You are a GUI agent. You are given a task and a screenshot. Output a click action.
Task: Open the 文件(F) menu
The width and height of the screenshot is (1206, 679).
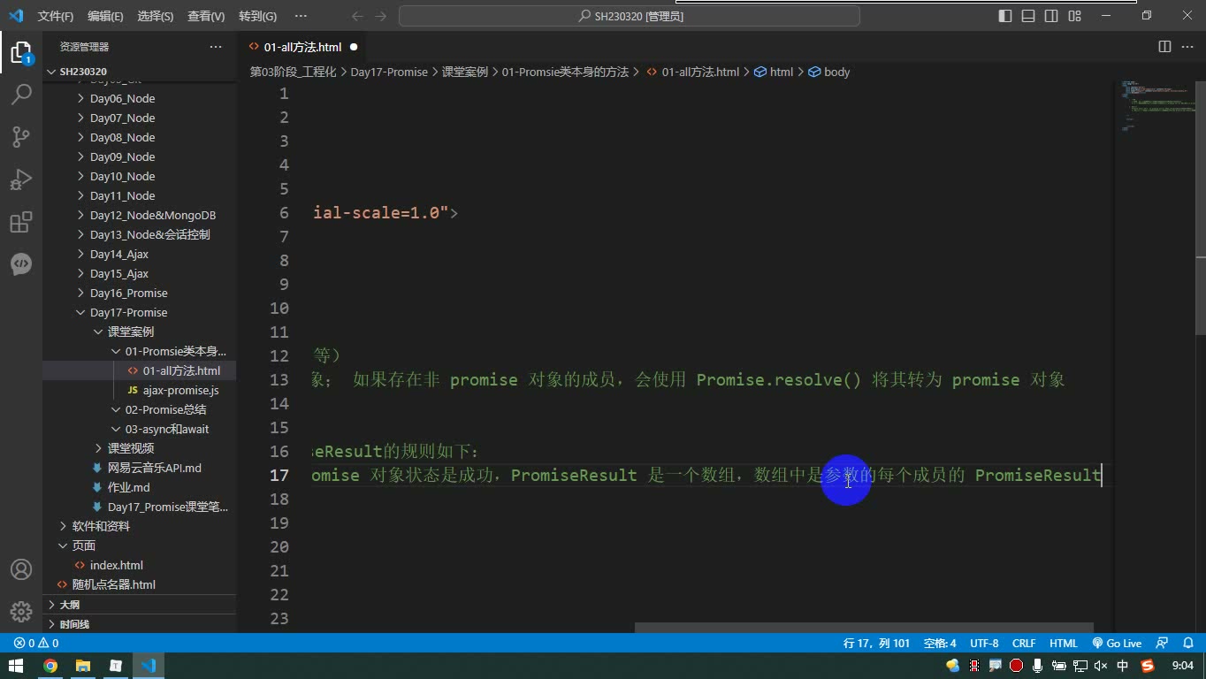pos(56,16)
